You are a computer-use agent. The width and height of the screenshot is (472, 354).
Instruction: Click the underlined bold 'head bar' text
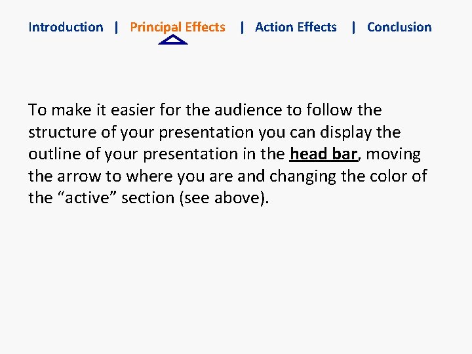point(323,154)
